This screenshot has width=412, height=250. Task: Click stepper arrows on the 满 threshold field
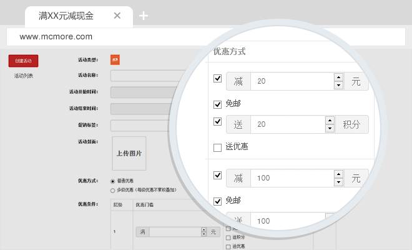(x=204, y=231)
